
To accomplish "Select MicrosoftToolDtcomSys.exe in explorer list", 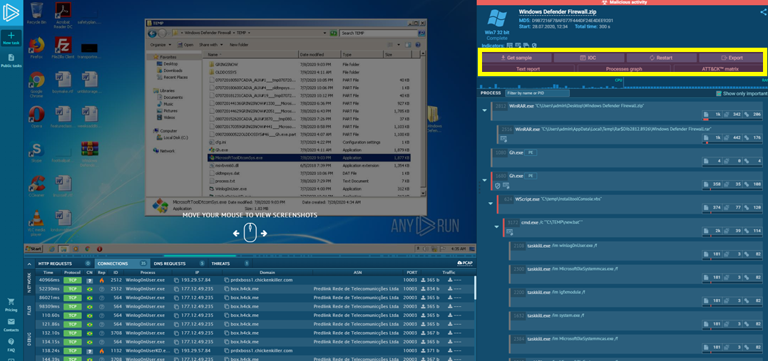I will pyautogui.click(x=309, y=158).
